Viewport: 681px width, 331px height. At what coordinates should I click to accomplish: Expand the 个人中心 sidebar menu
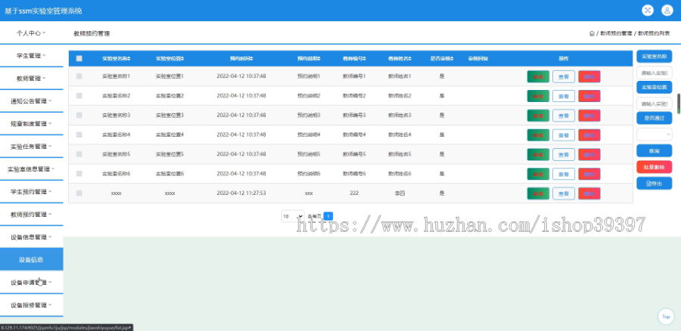pyautogui.click(x=31, y=33)
